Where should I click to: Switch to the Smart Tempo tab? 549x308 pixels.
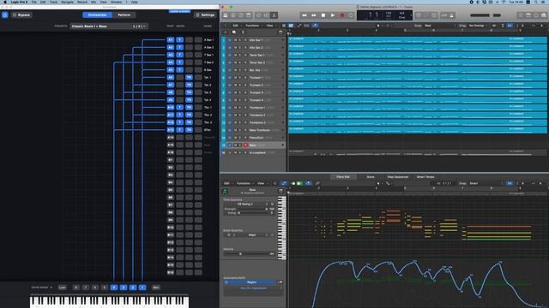click(x=425, y=177)
